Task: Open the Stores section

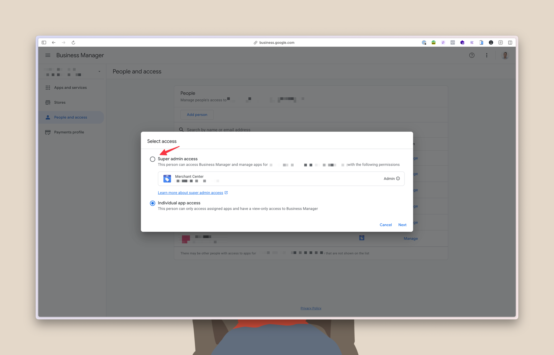Action: [60, 102]
